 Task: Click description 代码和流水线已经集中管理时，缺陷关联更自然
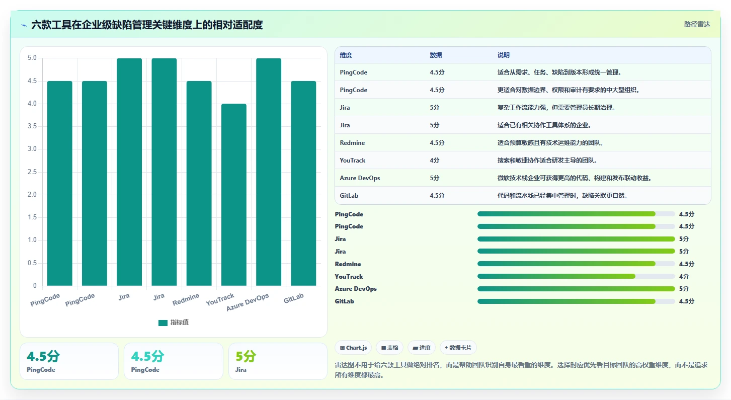tap(562, 196)
